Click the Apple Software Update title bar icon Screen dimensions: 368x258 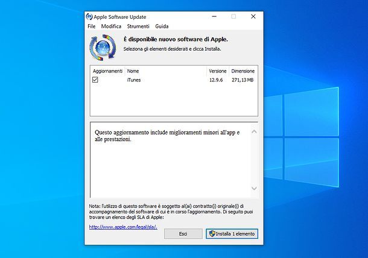pos(89,17)
